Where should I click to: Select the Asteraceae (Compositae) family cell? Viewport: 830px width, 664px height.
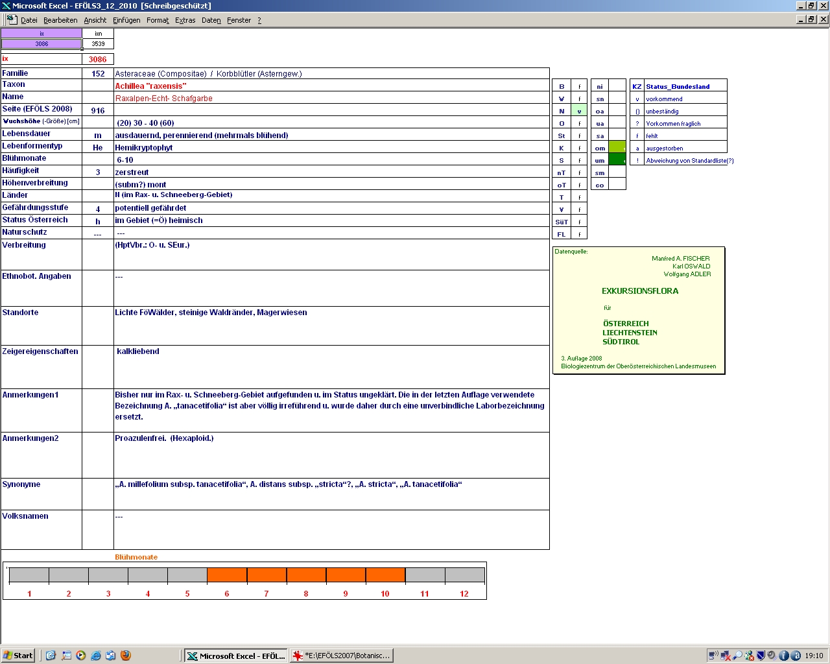click(331, 73)
